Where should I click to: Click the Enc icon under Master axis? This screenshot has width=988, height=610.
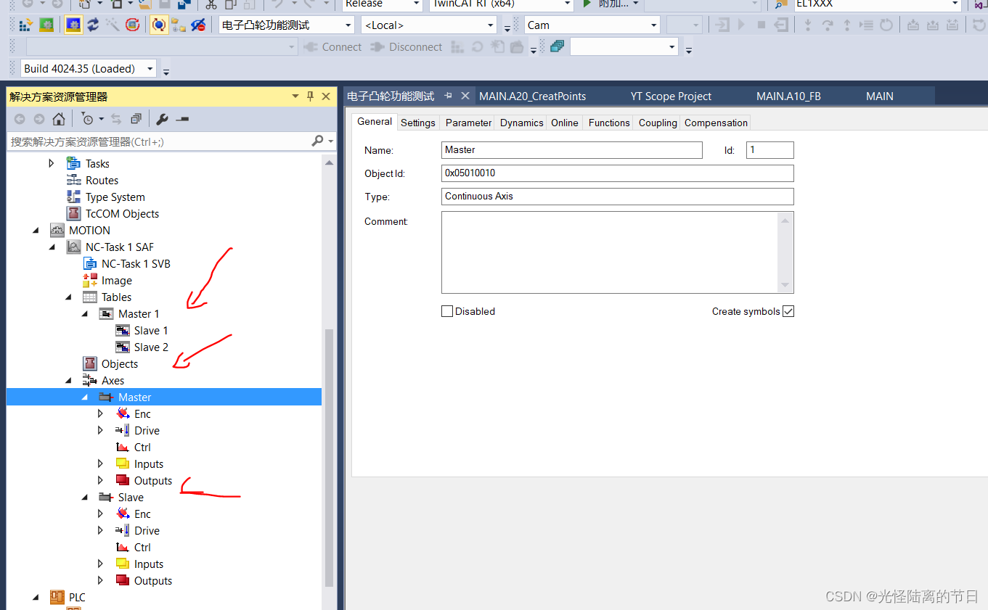pyautogui.click(x=123, y=413)
